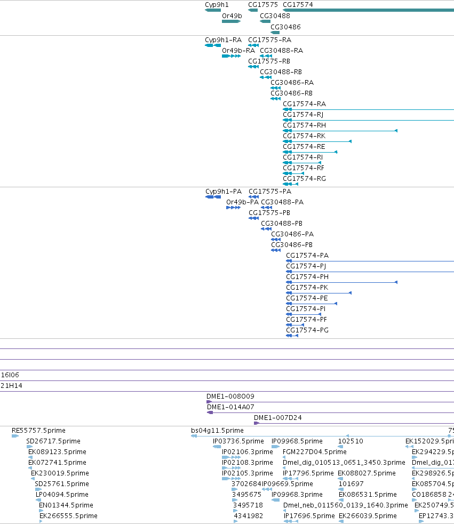This screenshot has width=454, height=524.
Task: Select transcript CG17574-RA
Action: (369, 109)
